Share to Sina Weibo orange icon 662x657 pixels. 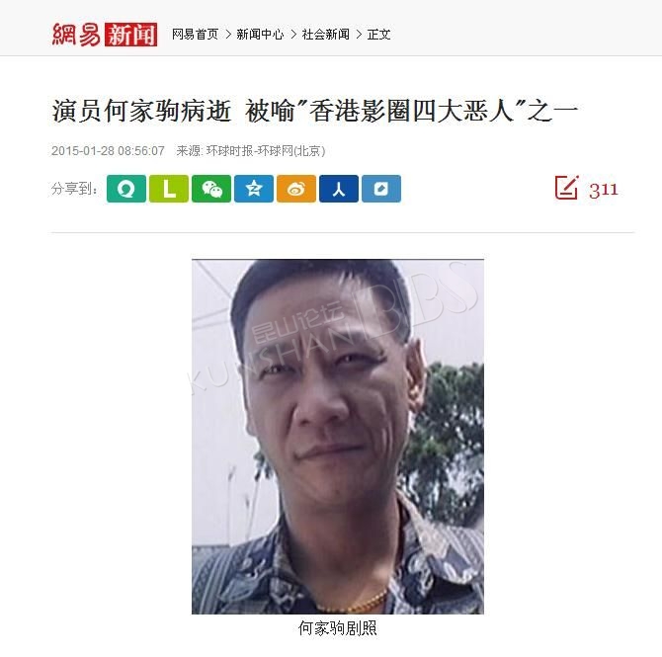point(296,189)
